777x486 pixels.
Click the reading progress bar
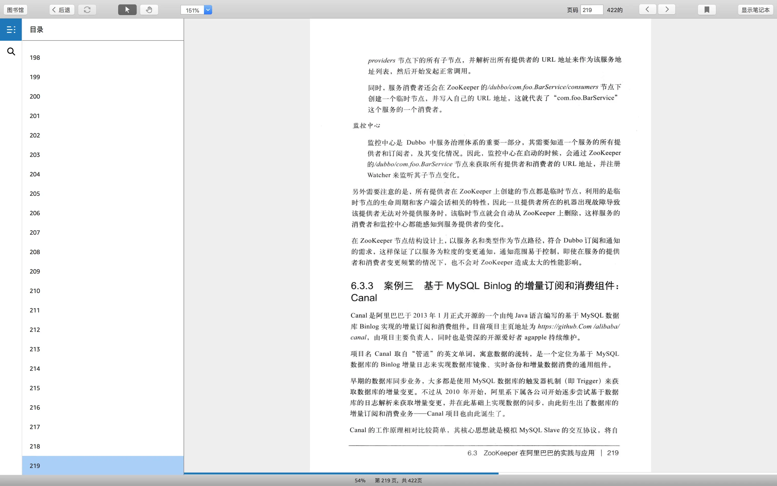[x=340, y=473]
